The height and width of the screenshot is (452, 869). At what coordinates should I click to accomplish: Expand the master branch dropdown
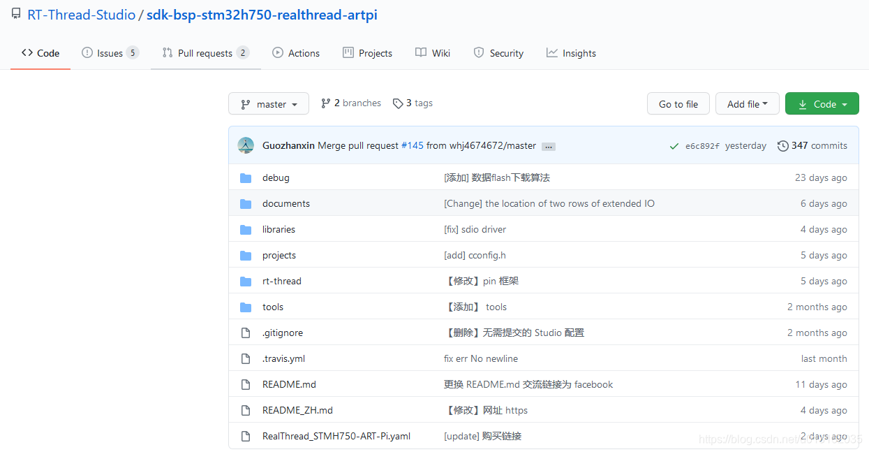269,104
